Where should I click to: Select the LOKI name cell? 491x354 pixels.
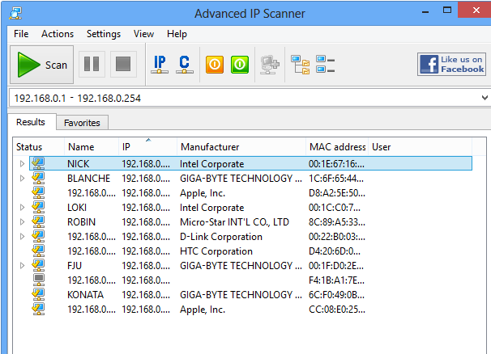(77, 208)
